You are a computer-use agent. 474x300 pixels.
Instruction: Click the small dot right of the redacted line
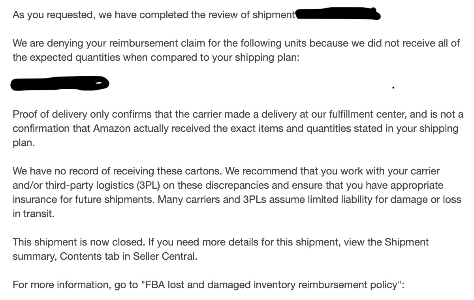click(x=393, y=88)
